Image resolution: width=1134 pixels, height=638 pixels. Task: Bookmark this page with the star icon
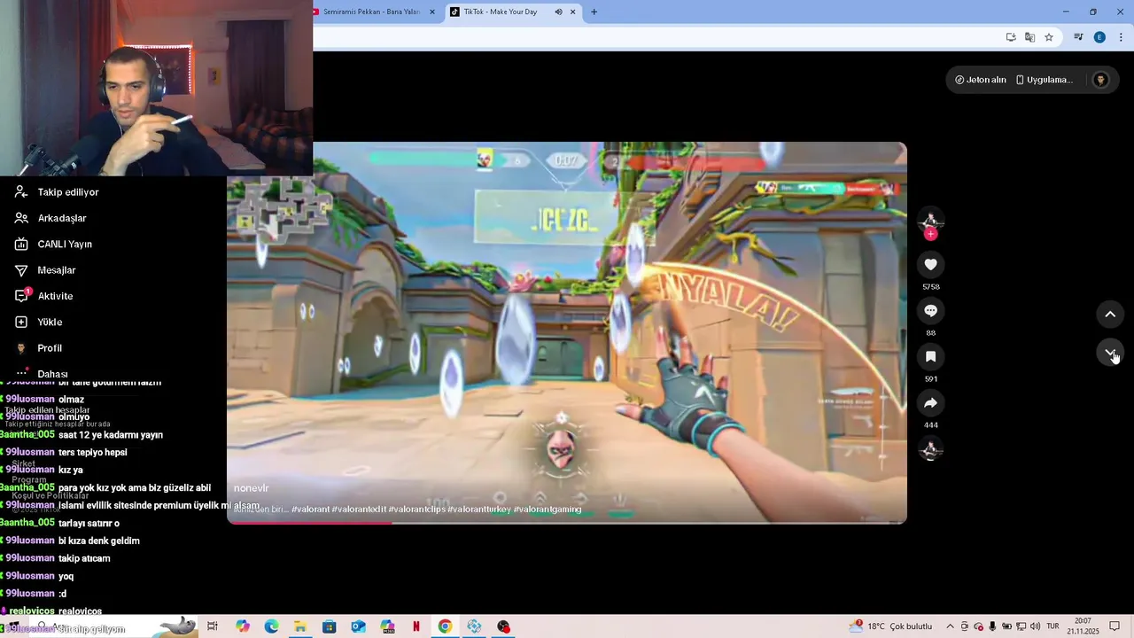coord(1049,37)
